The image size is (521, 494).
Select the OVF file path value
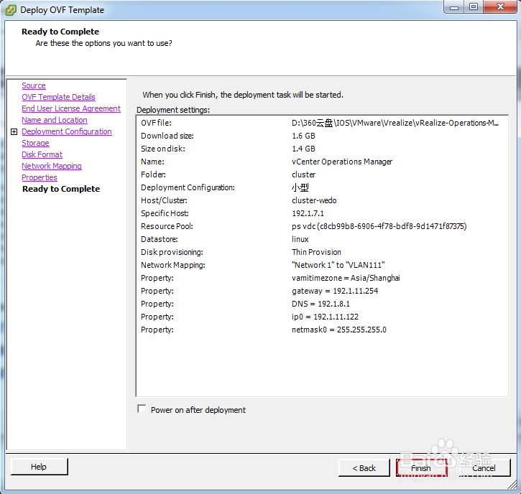click(x=395, y=123)
